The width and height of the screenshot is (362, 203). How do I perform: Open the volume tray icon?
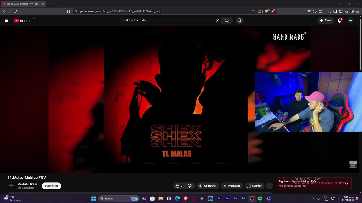[x=337, y=198]
